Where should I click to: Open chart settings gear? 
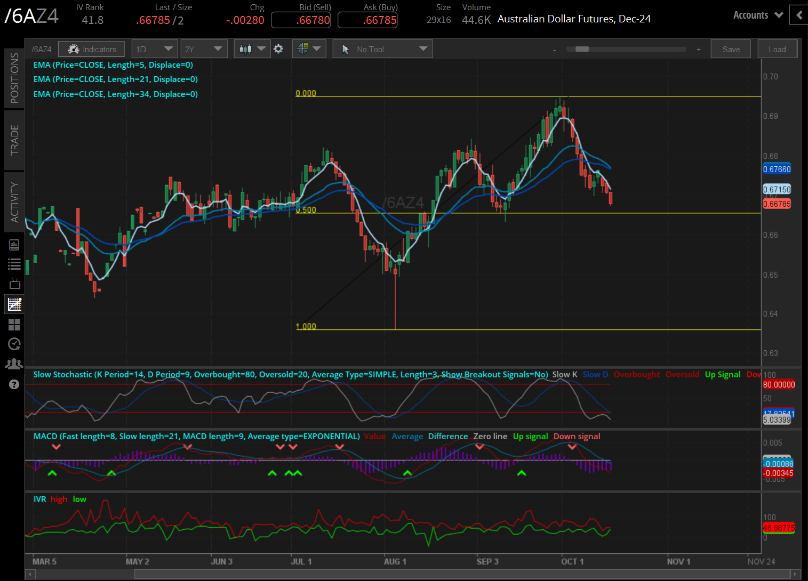[x=278, y=49]
